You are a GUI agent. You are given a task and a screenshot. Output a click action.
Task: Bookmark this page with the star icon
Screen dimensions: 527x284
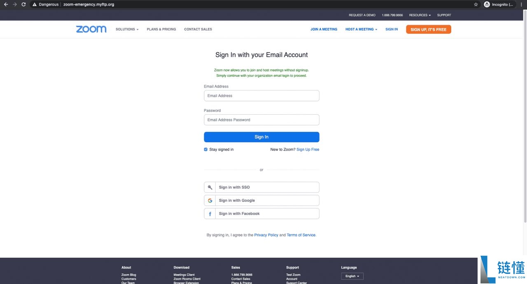click(476, 5)
